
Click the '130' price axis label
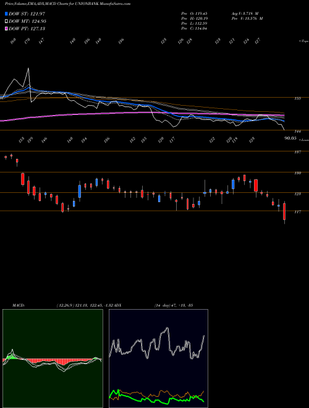point(297,173)
